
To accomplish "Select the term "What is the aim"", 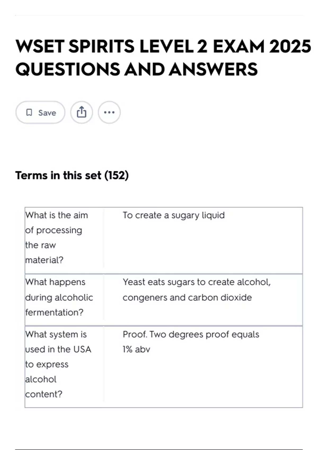I will pyautogui.click(x=57, y=215).
